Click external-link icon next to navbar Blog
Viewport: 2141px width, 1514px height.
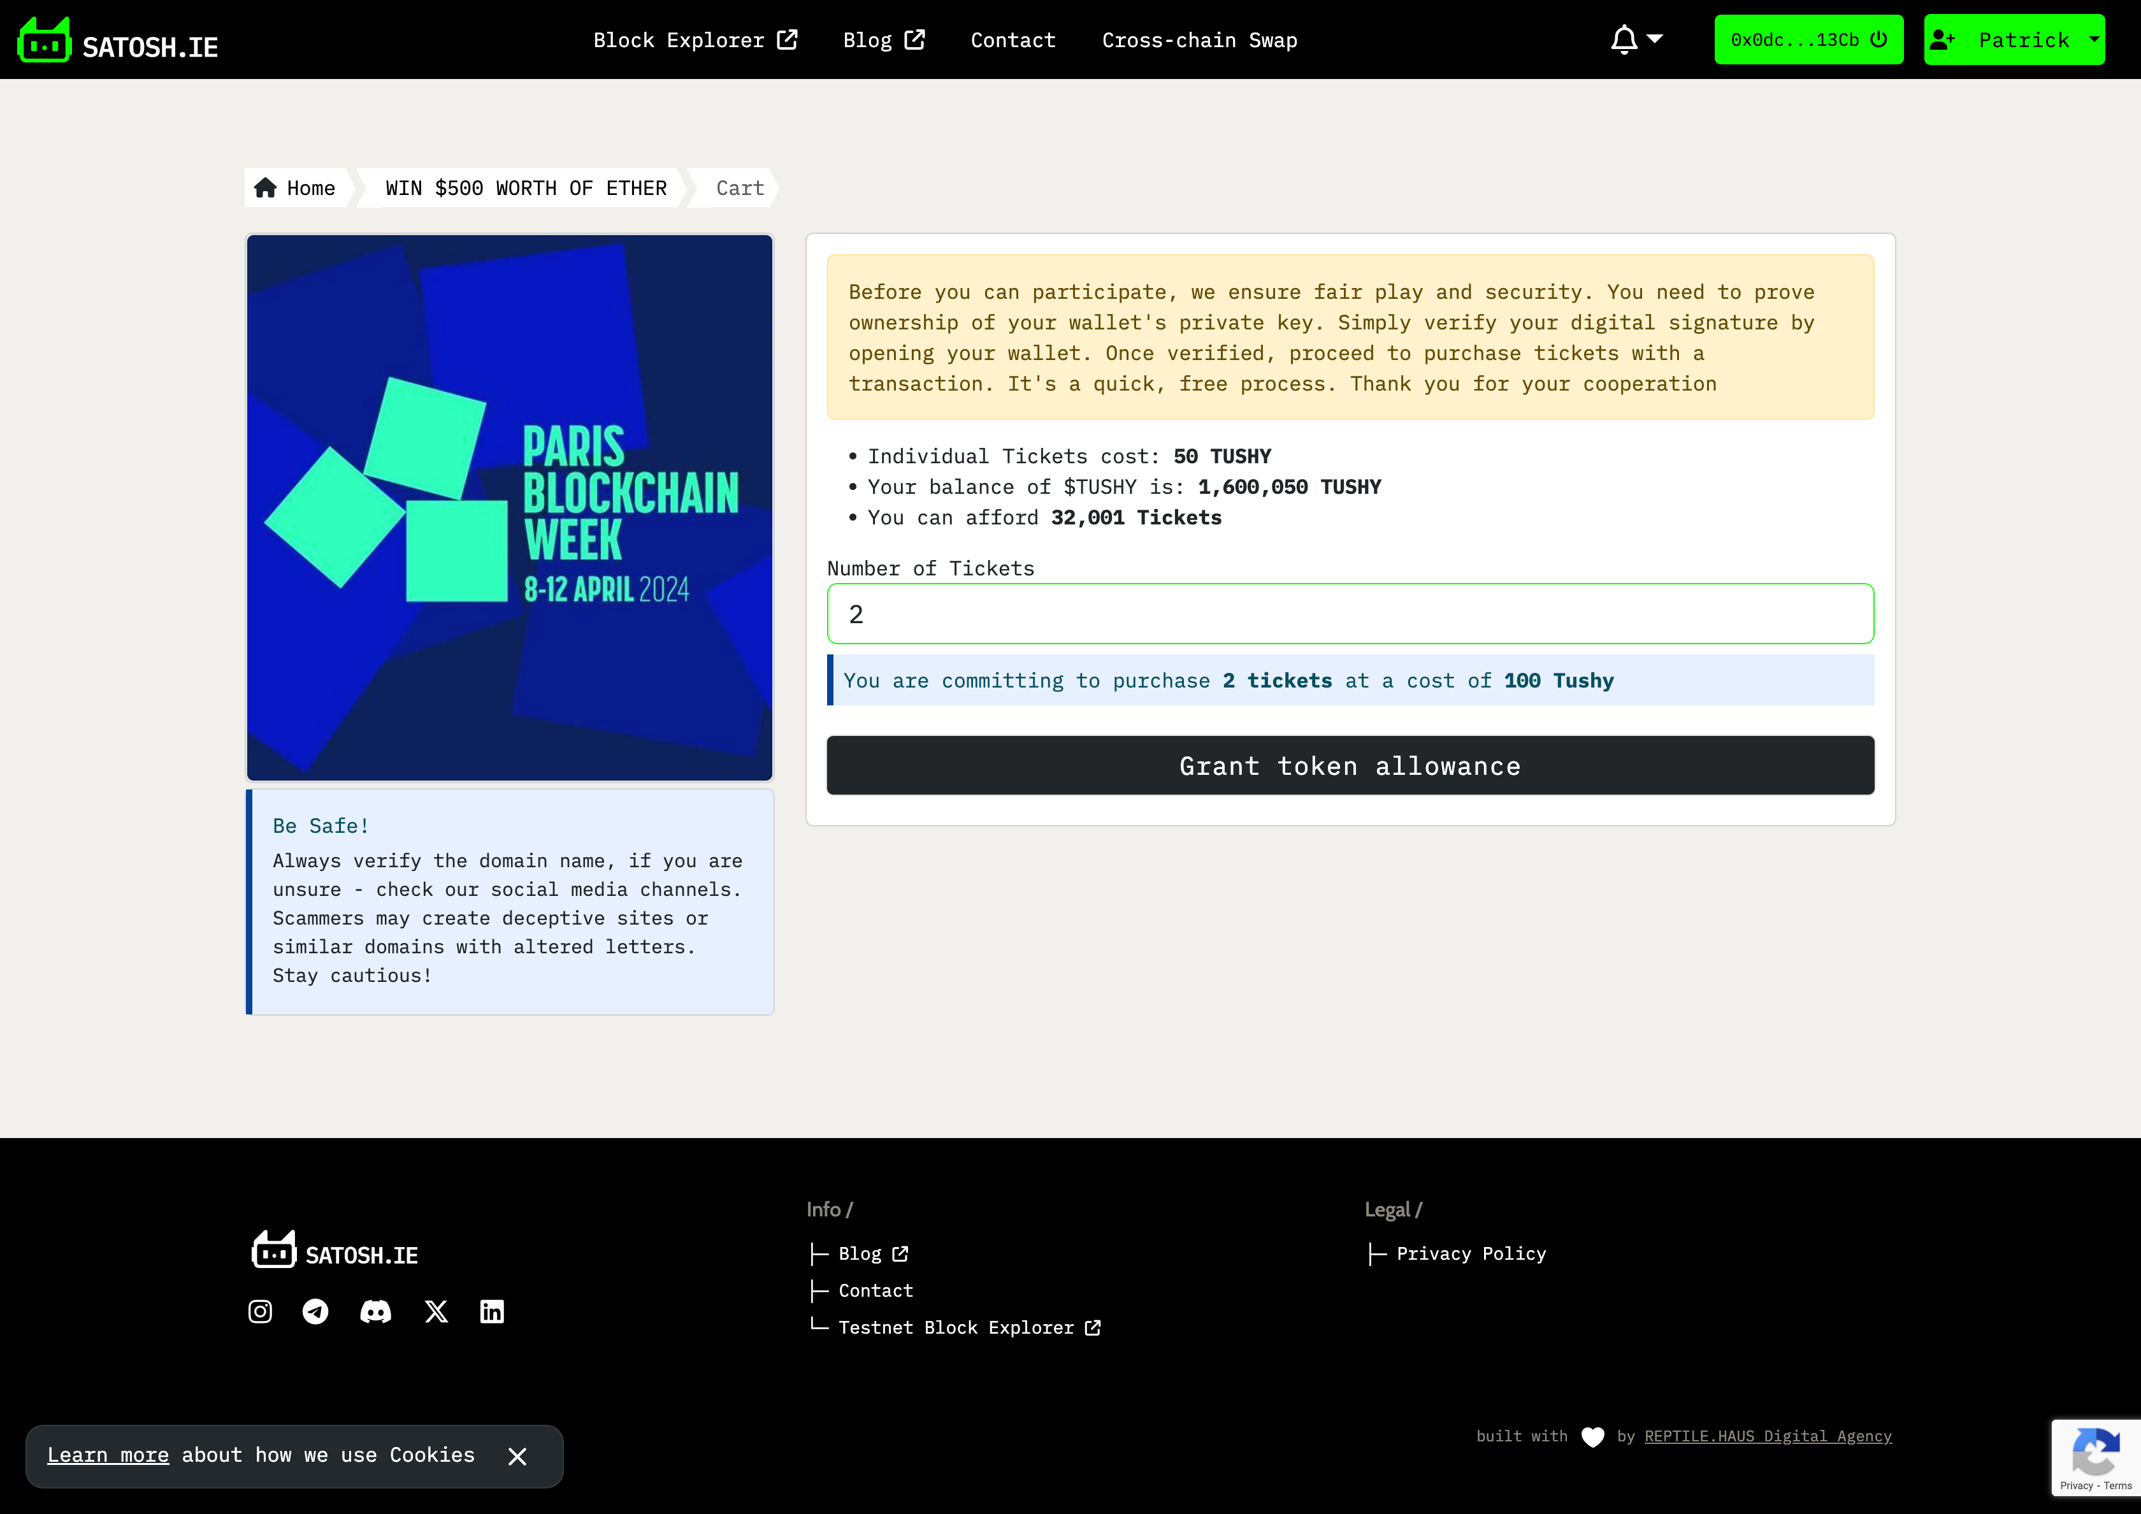coord(915,39)
